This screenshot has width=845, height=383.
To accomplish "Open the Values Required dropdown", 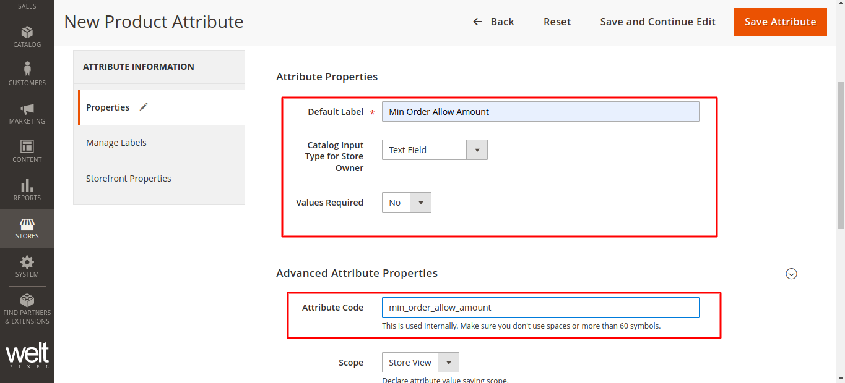I will [x=407, y=203].
